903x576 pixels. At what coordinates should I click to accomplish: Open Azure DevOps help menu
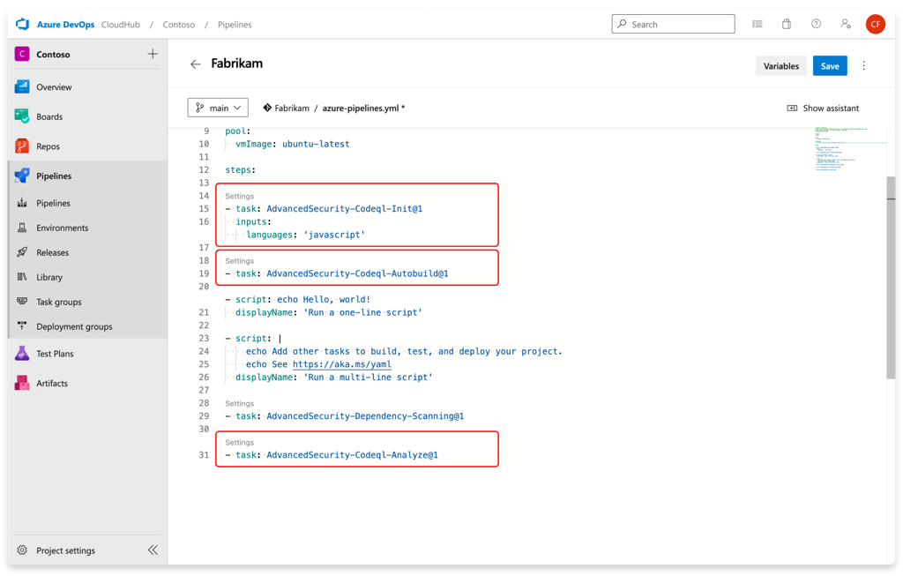coord(816,24)
